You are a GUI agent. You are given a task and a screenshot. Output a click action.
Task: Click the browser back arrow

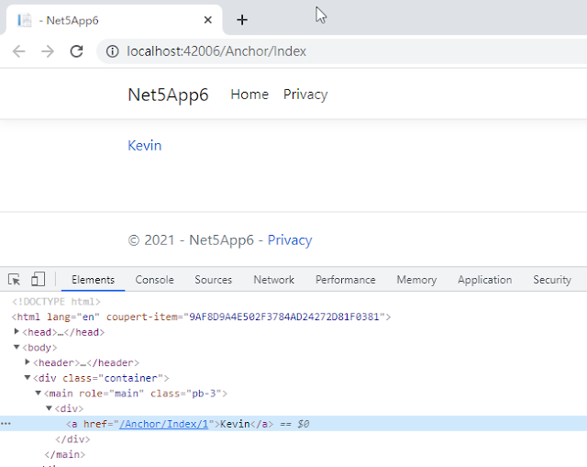coord(18,51)
